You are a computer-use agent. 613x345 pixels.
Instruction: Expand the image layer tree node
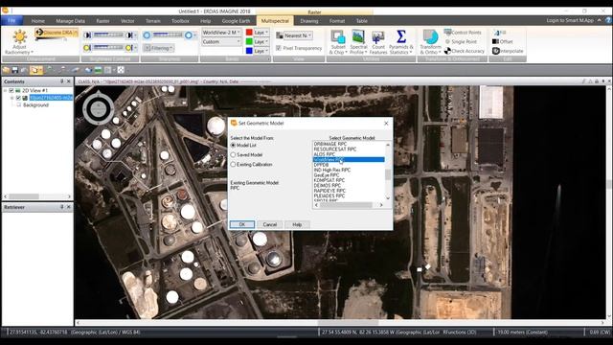(11, 98)
